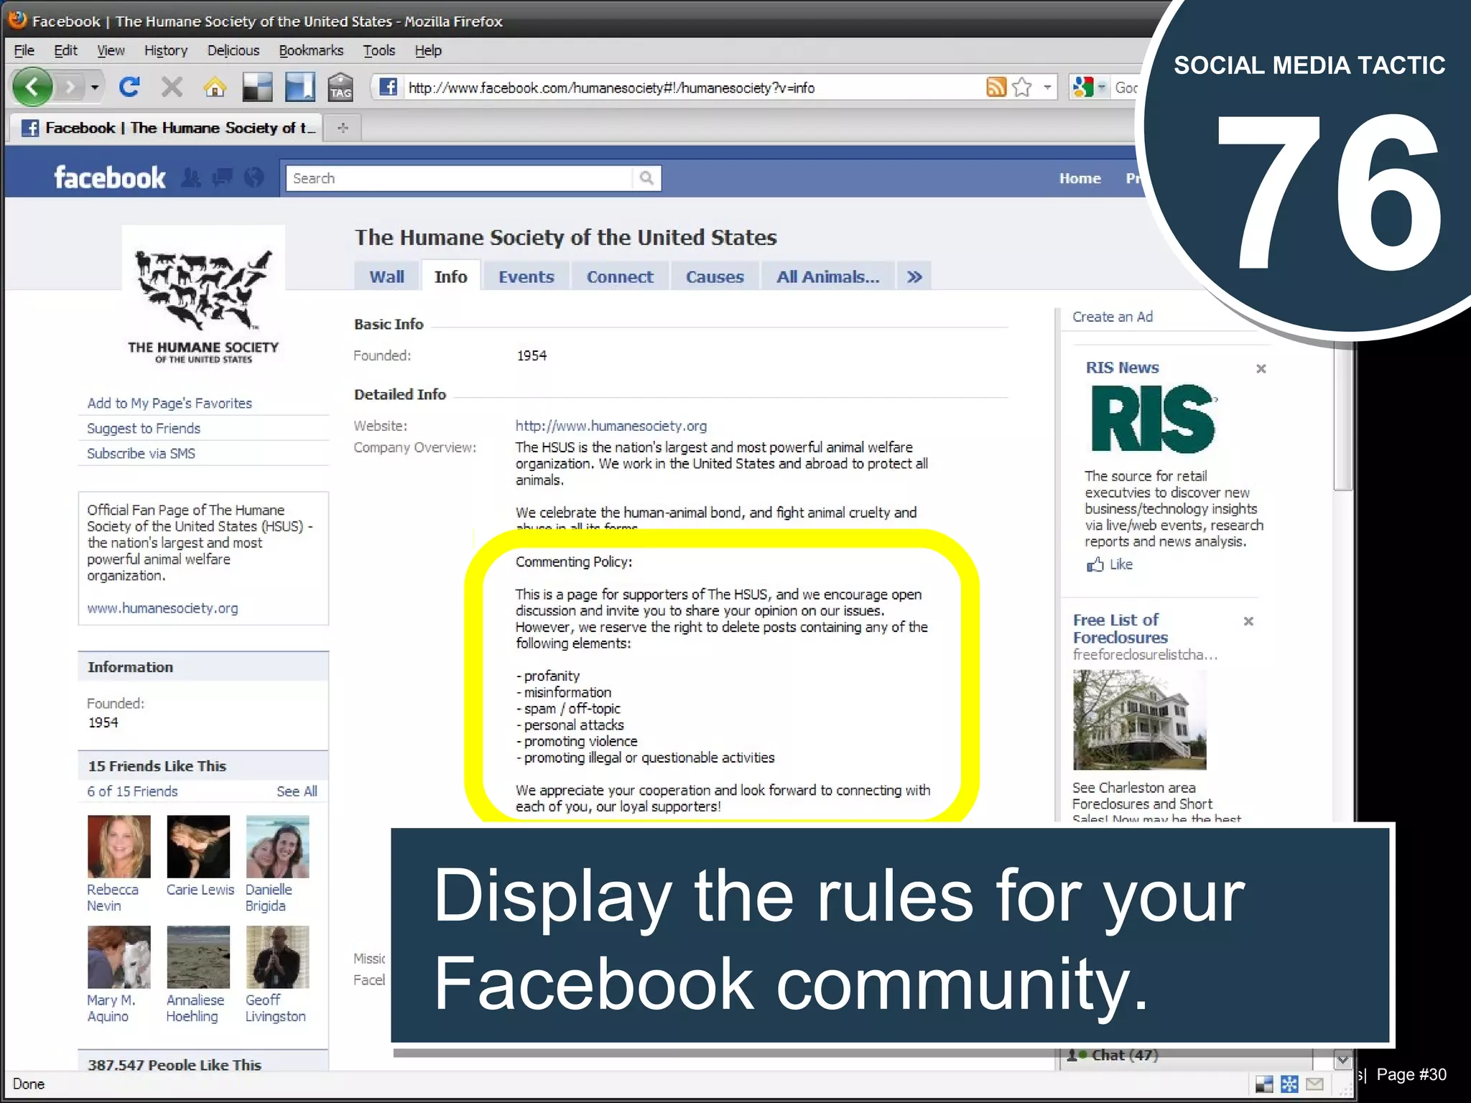Screen dimensions: 1471x1103
Task: Select the Facebook Humane Society browser tab
Action: (x=165, y=128)
